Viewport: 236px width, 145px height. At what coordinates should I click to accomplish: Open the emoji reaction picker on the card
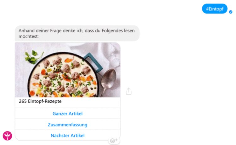tap(114, 141)
